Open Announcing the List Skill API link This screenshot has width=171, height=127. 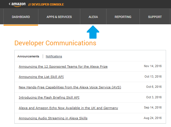(41, 77)
